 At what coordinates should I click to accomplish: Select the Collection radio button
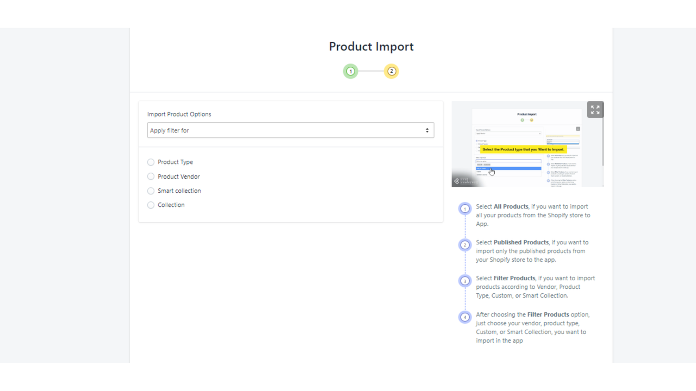click(151, 205)
